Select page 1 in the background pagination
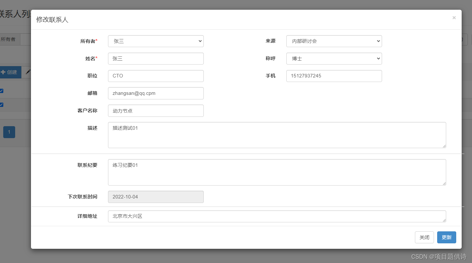 click(9, 132)
